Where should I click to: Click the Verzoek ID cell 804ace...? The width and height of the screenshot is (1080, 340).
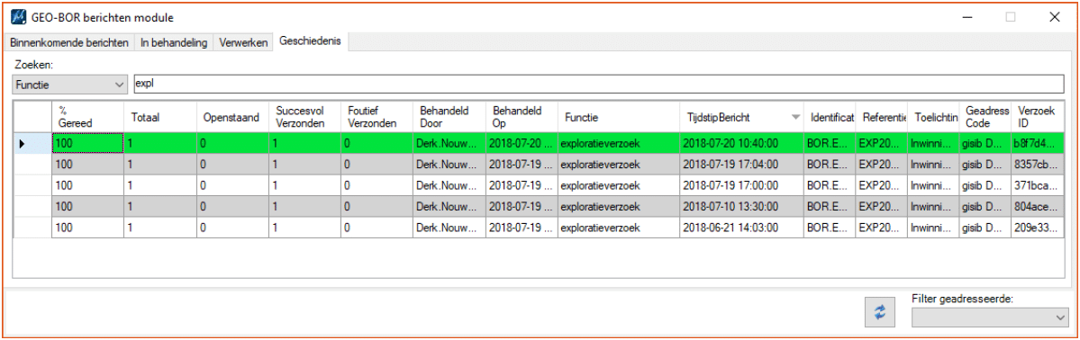tap(1039, 206)
